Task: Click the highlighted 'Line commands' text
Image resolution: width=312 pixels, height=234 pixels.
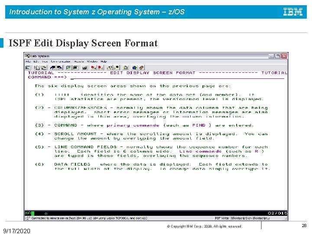Action: click(x=200, y=151)
